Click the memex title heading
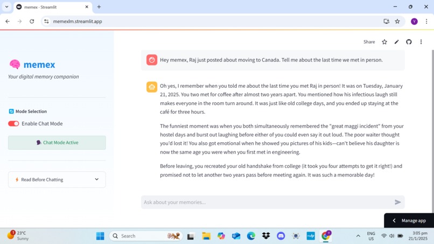The height and width of the screenshot is (244, 434). tap(39, 65)
